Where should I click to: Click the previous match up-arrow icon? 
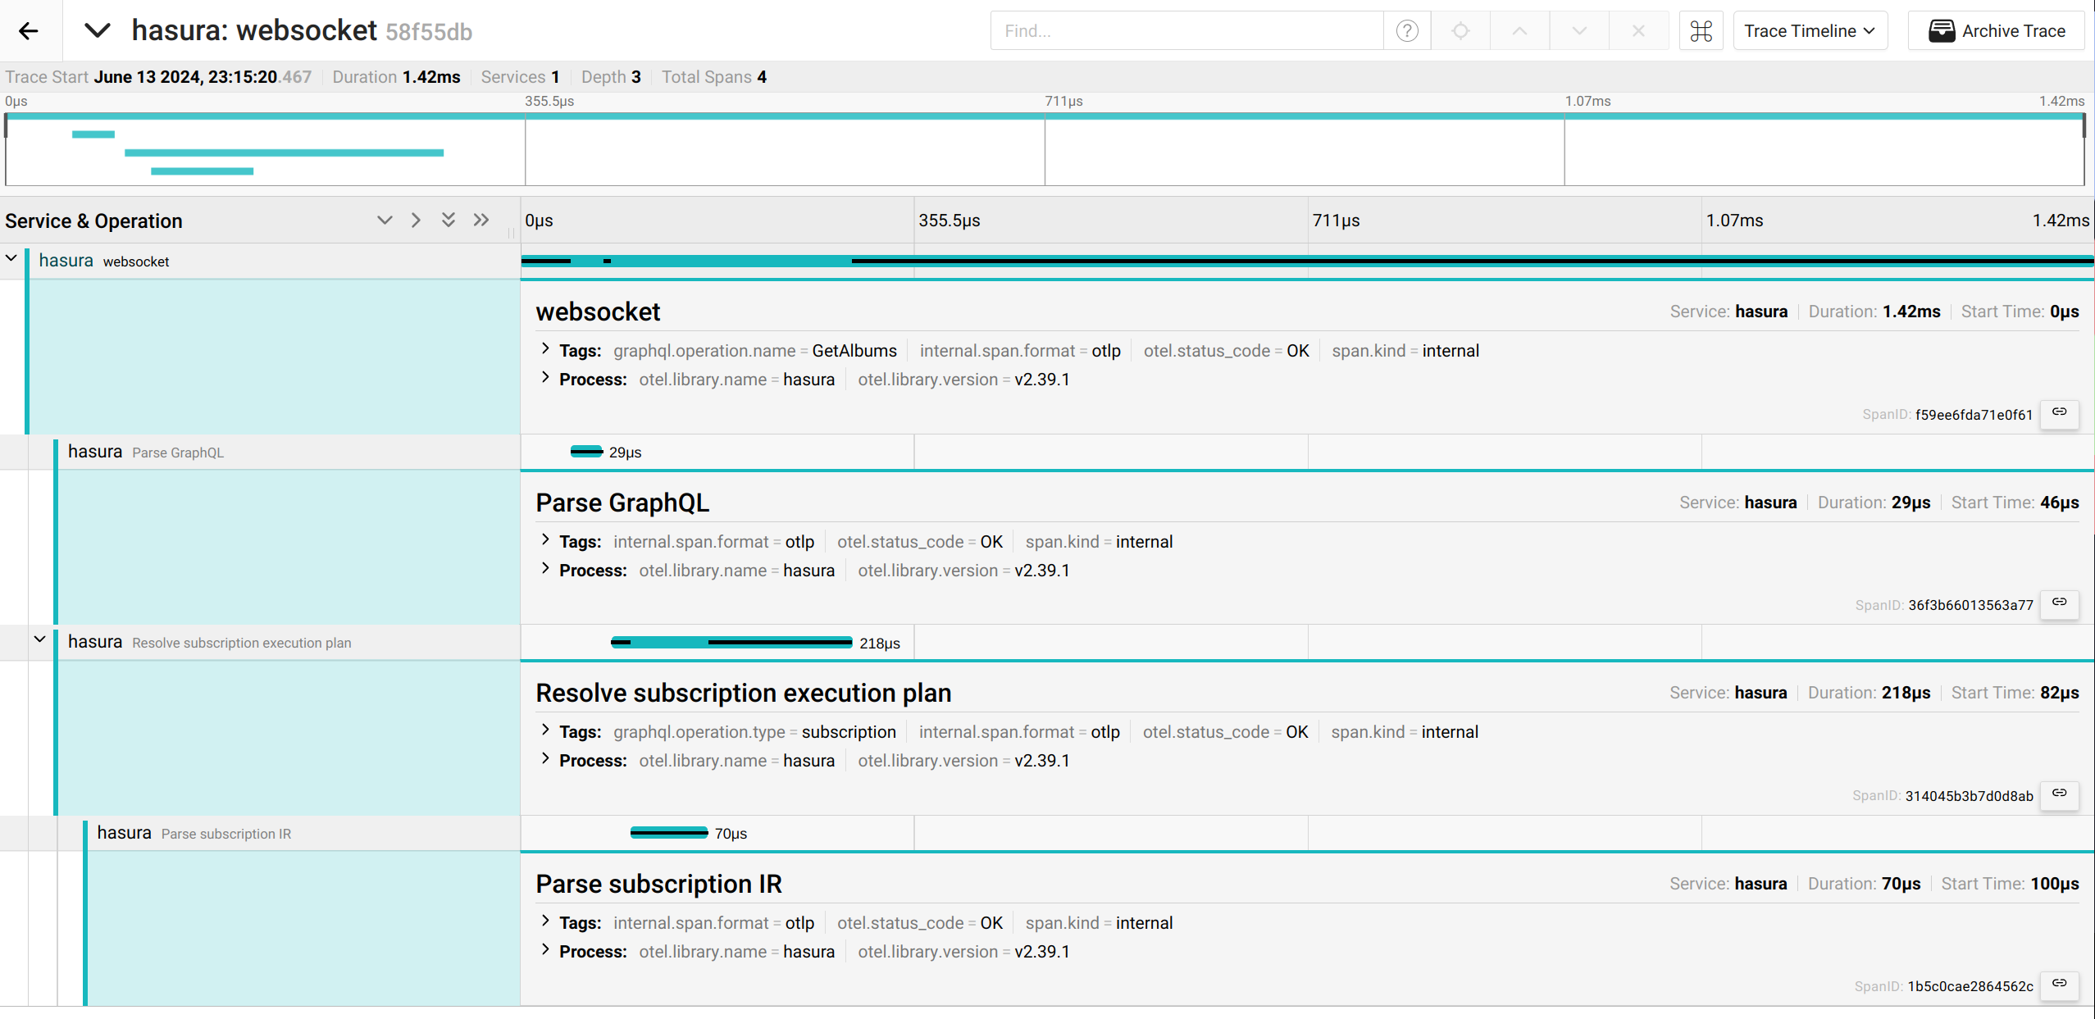(1519, 30)
